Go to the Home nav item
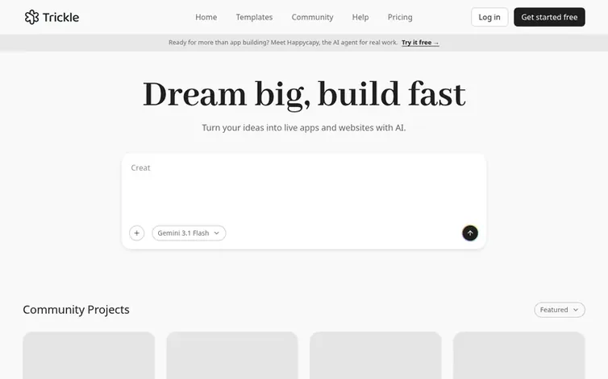The height and width of the screenshot is (379, 608). 206,17
